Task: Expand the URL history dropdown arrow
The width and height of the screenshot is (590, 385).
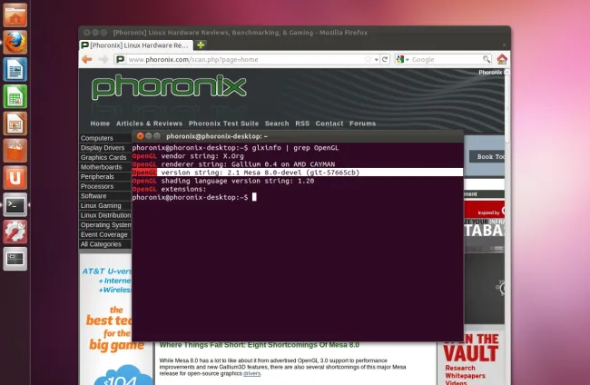Action: pyautogui.click(x=377, y=60)
